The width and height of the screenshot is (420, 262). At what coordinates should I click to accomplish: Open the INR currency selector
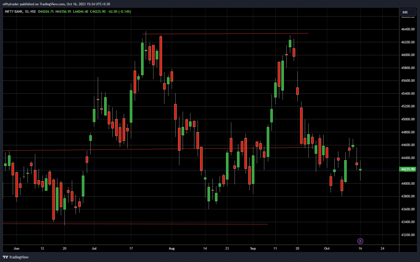click(408, 12)
